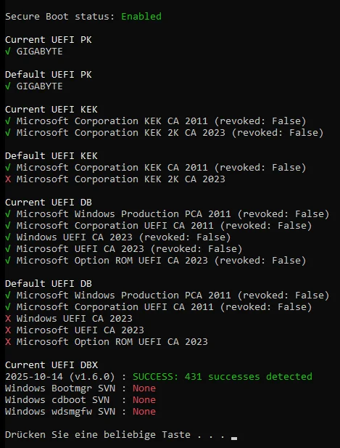
Task: Select the Default UEFI DB heading
Action: coord(49,284)
